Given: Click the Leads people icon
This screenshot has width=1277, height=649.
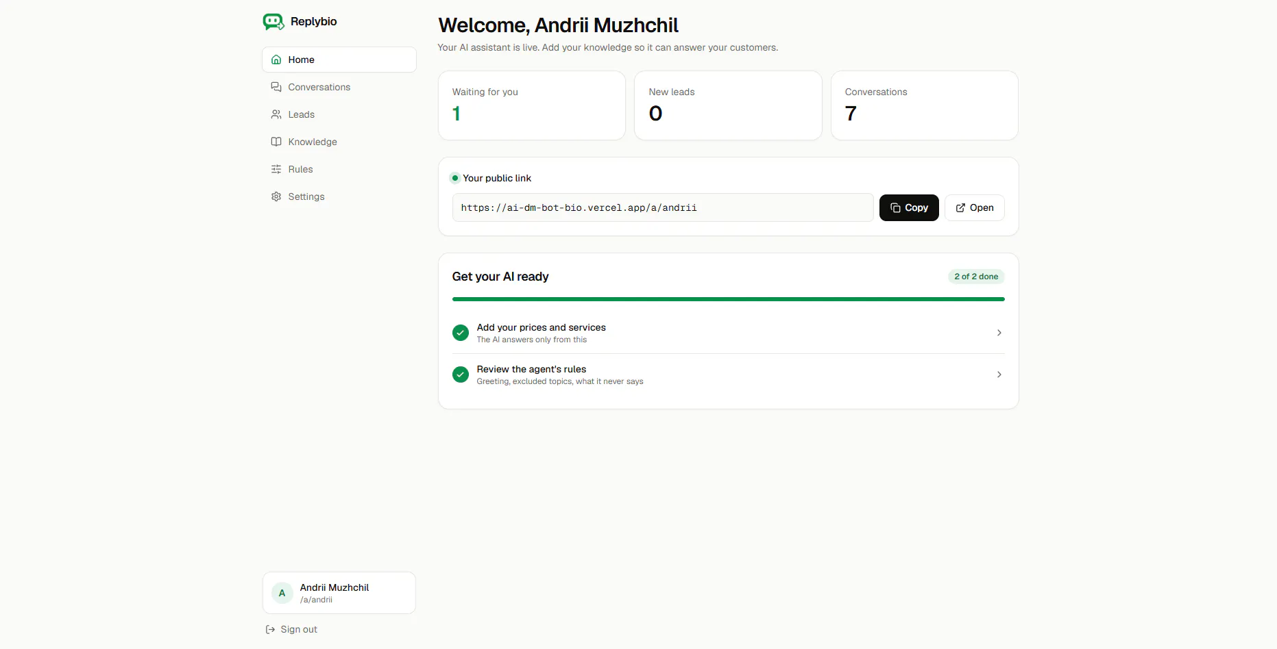Looking at the screenshot, I should [x=276, y=114].
